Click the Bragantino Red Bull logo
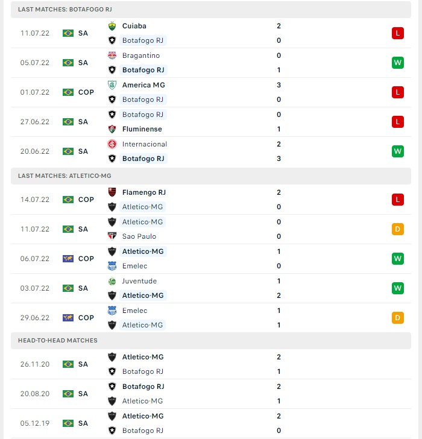 tap(112, 55)
